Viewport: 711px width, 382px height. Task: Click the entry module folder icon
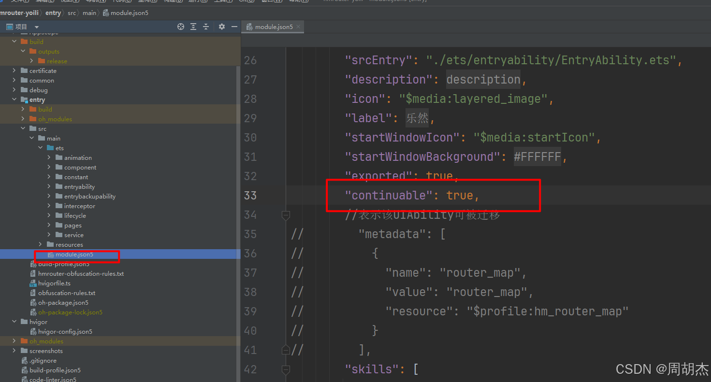(x=24, y=99)
